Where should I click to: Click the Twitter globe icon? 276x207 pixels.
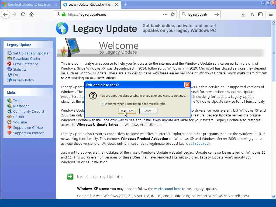tap(9, 101)
